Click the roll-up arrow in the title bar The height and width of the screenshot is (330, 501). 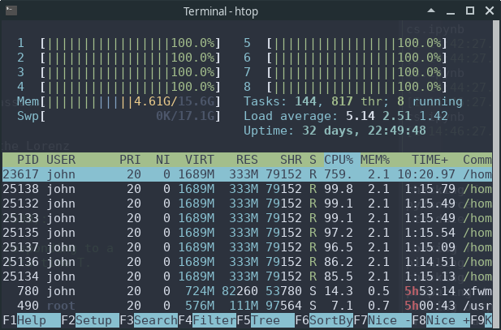click(431, 11)
